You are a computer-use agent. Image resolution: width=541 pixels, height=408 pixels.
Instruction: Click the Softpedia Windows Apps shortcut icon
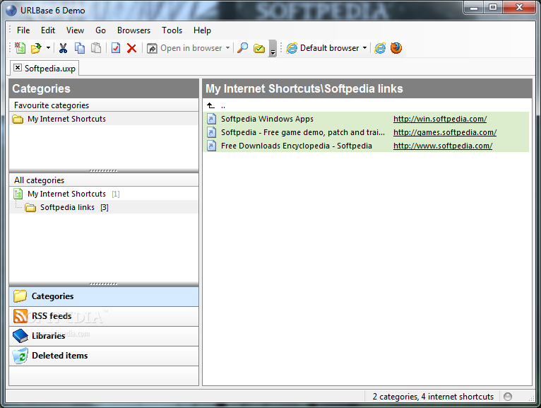tap(211, 119)
